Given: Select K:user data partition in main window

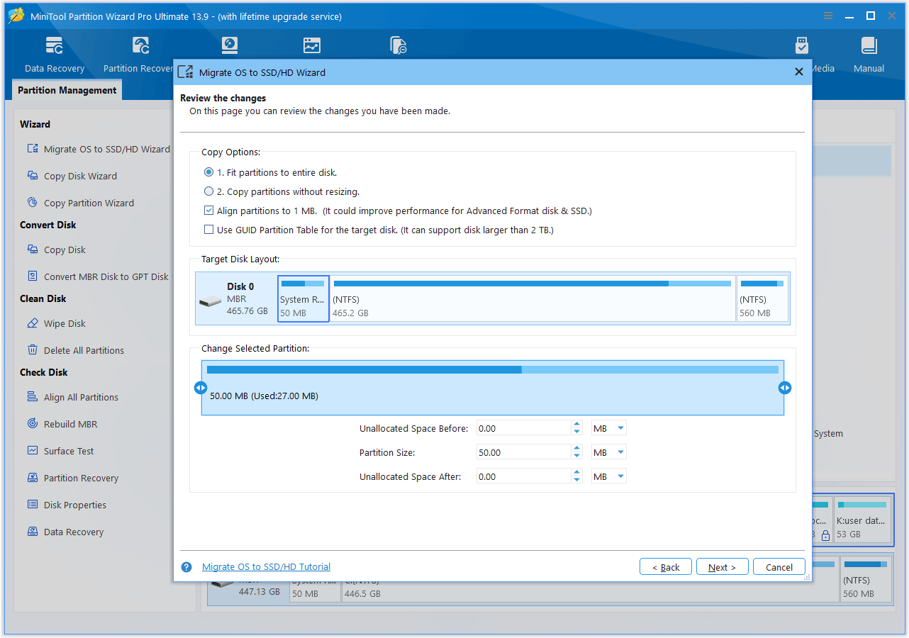Looking at the screenshot, I should [862, 520].
